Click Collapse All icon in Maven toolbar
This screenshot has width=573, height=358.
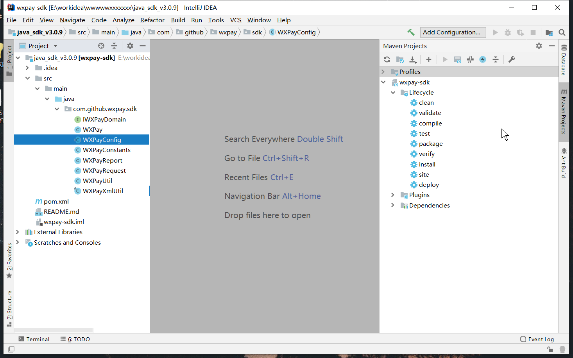496,59
